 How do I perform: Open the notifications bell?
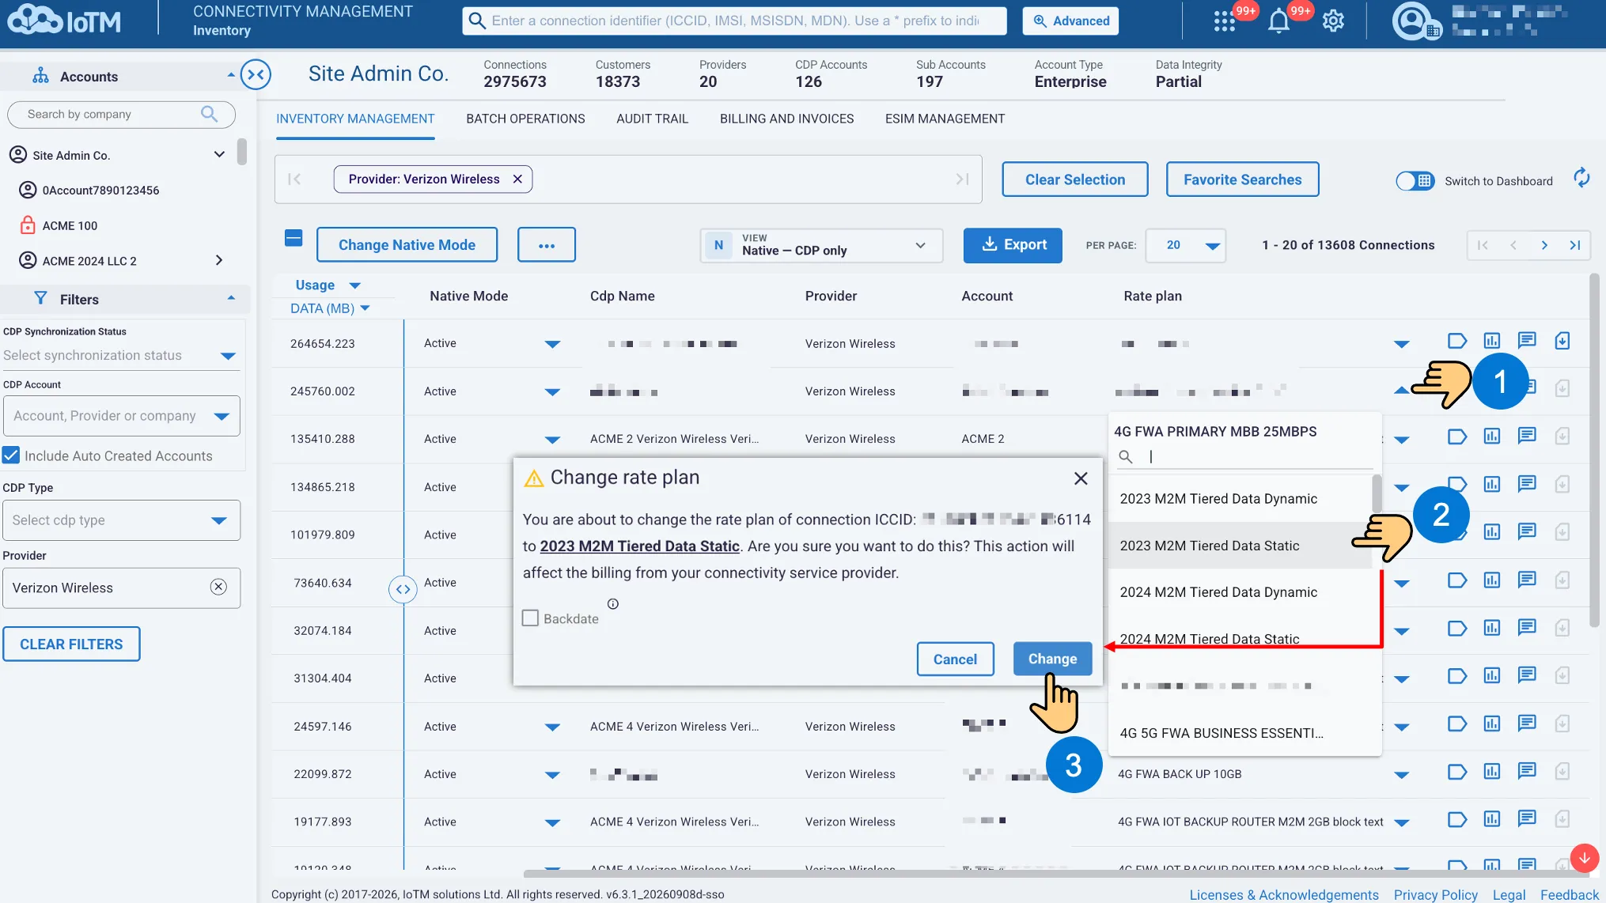point(1278,21)
